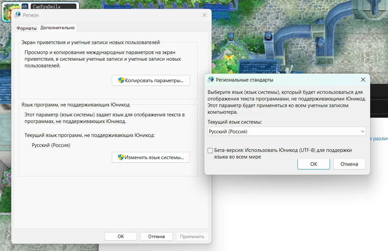Viewport: 388px width, 251px height.
Task: Close the Региональные стандарты dialog with X
Action: (363, 80)
